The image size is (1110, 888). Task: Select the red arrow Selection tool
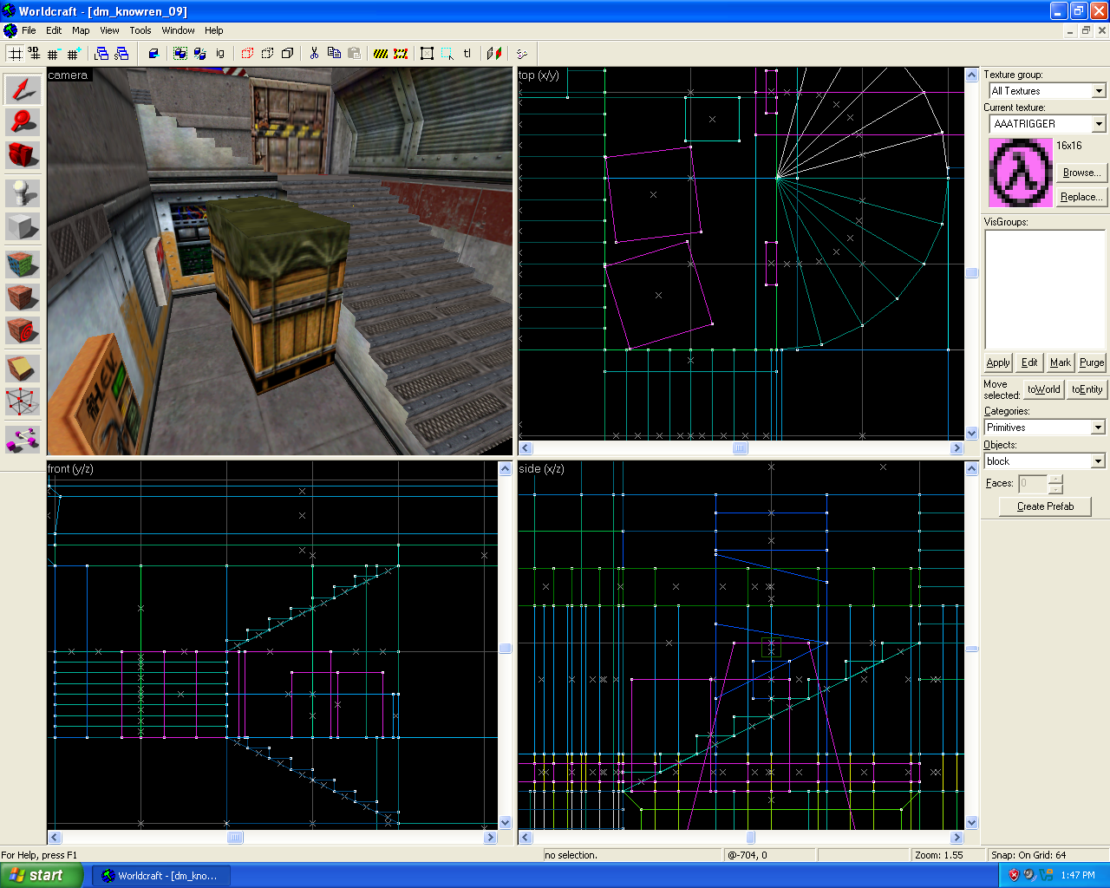(x=23, y=89)
